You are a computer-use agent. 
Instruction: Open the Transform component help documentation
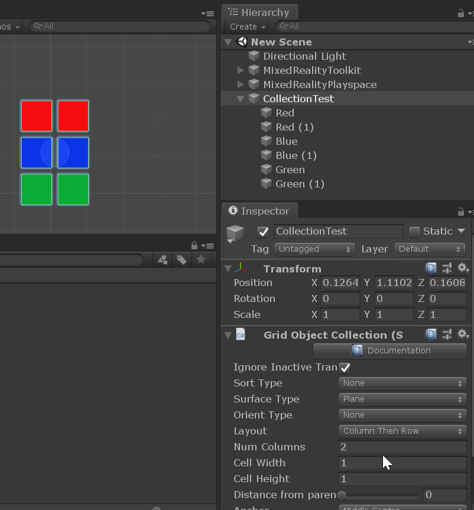click(x=431, y=268)
